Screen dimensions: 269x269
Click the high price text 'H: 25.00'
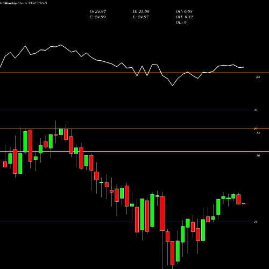click(141, 12)
